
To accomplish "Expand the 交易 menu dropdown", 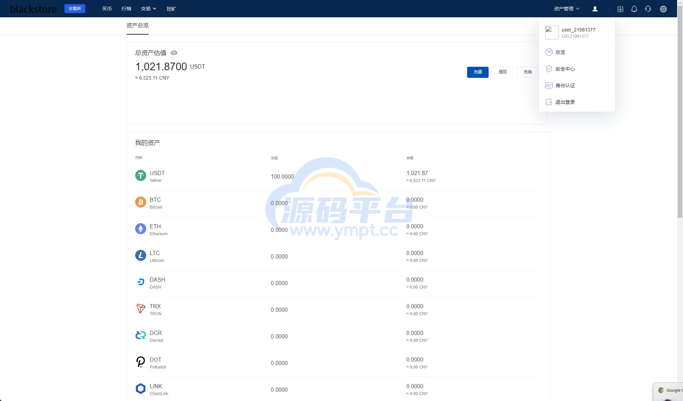I will [x=148, y=9].
